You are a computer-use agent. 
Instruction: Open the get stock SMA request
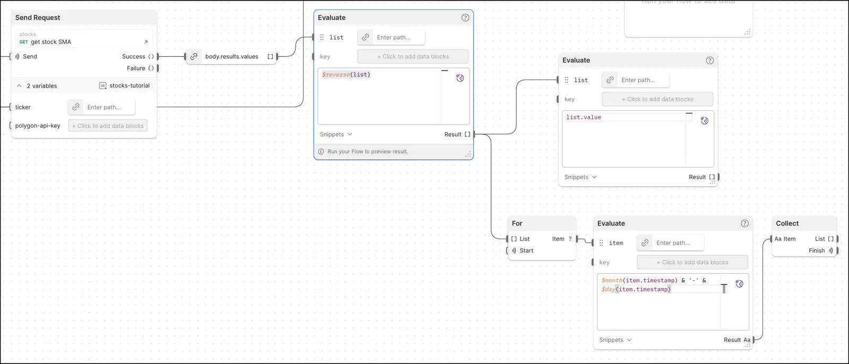coord(84,39)
